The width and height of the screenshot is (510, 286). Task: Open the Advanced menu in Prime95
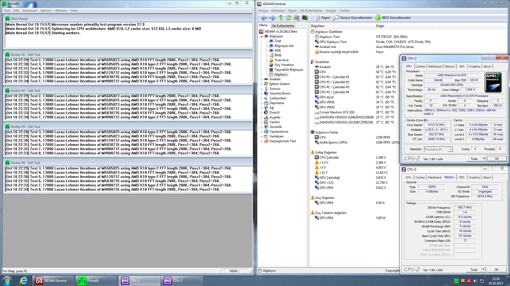pos(29,11)
